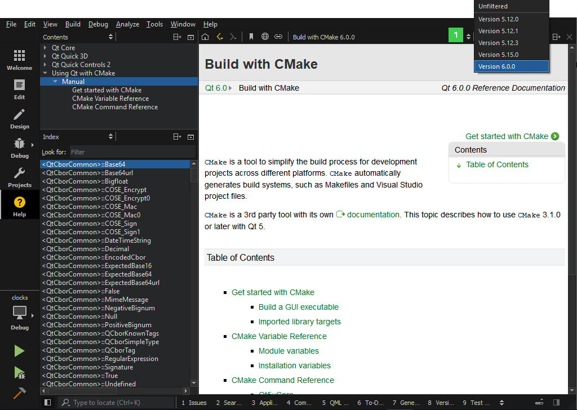
Task: Open the Analyze menu
Action: [127, 24]
